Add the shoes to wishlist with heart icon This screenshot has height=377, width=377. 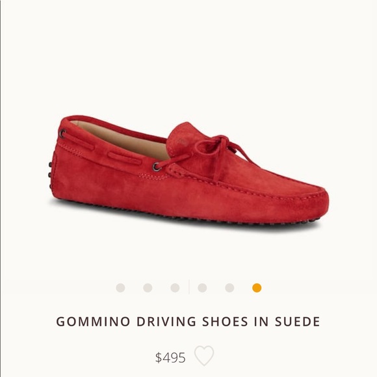pyautogui.click(x=204, y=356)
